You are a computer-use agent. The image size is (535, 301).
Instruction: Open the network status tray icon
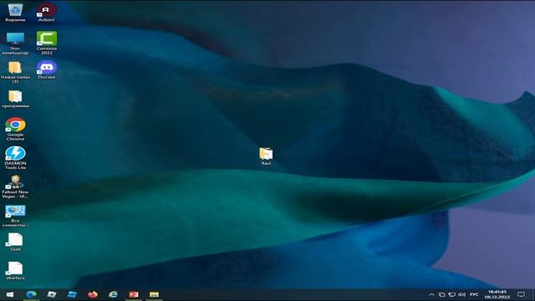(x=451, y=294)
